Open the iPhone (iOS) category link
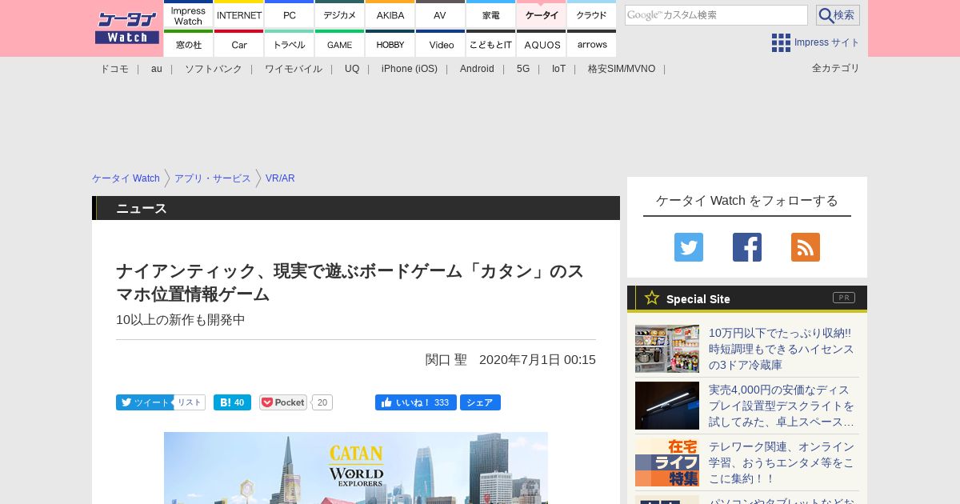The height and width of the screenshot is (504, 960). coord(410,69)
